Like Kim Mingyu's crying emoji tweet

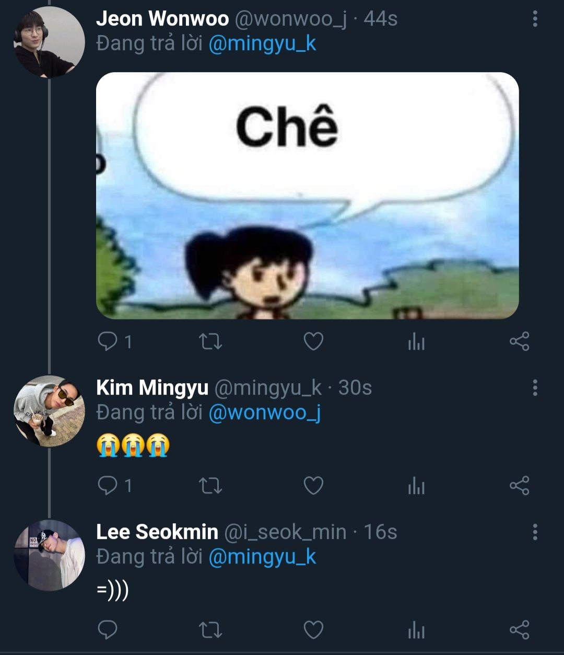pyautogui.click(x=313, y=486)
